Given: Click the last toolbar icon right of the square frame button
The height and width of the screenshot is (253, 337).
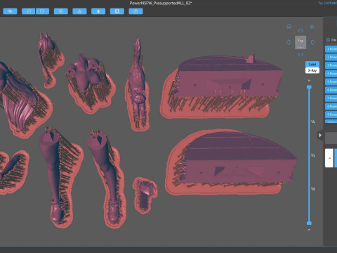Looking at the screenshot, I should click(136, 11).
